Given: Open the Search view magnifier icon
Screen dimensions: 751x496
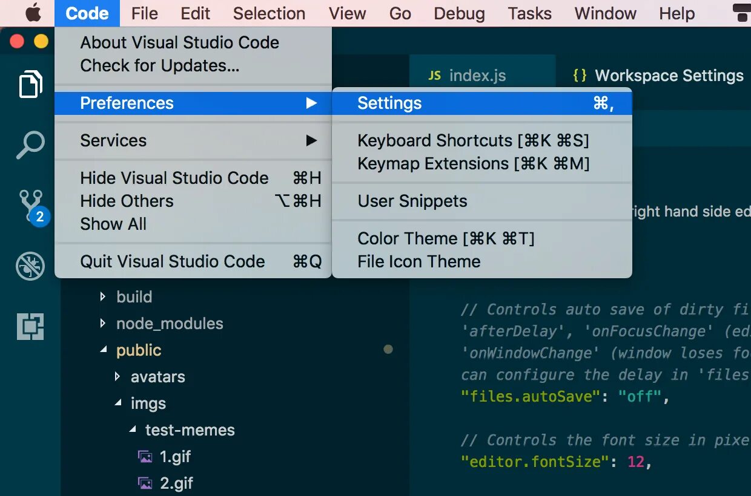Looking at the screenshot, I should click(x=30, y=145).
